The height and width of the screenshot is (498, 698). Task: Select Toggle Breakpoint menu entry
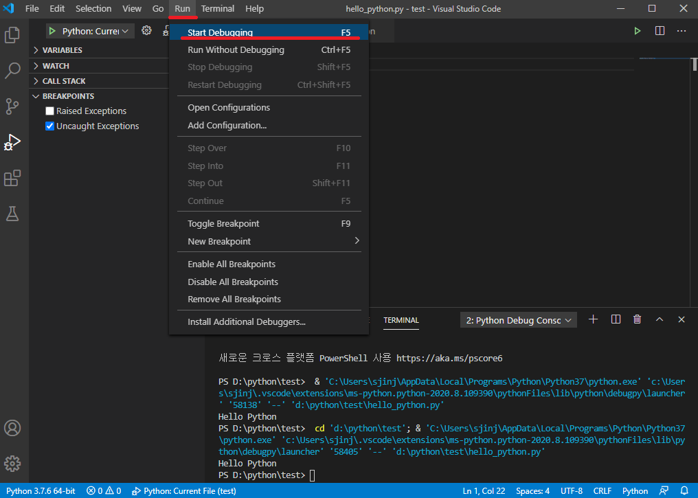pos(269,223)
